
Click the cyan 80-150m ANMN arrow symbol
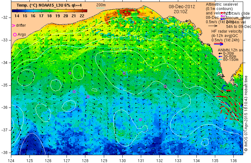click(221, 60)
